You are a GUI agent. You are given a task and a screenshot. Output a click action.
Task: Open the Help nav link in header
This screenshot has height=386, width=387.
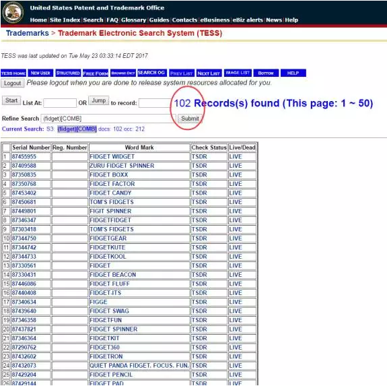coord(291,20)
